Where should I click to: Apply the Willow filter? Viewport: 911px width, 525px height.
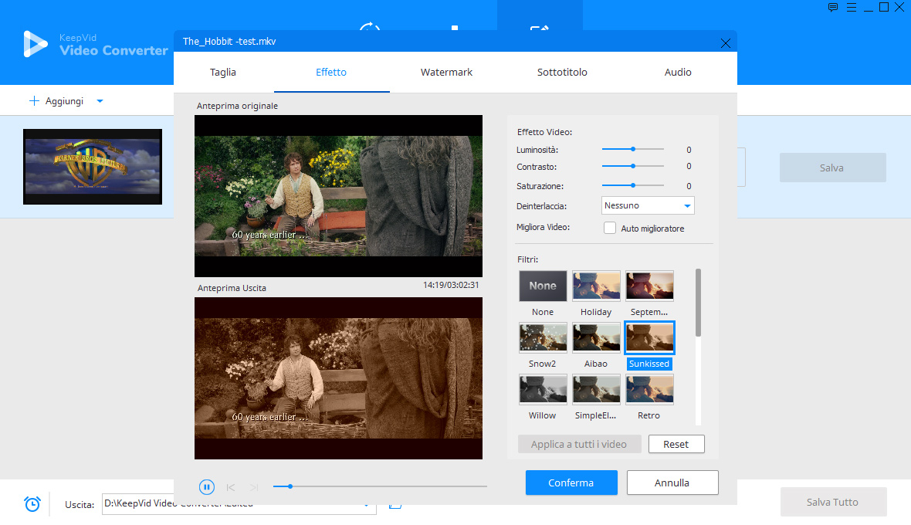coord(543,389)
